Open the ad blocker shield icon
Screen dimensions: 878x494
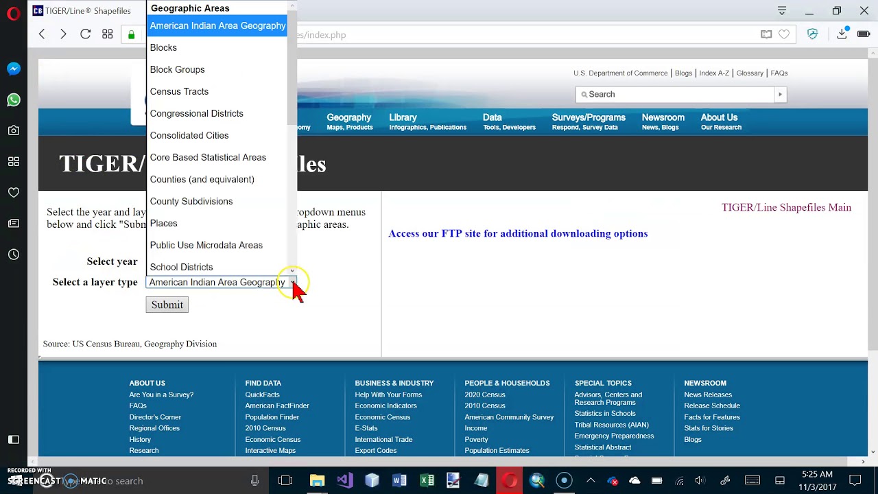(813, 34)
